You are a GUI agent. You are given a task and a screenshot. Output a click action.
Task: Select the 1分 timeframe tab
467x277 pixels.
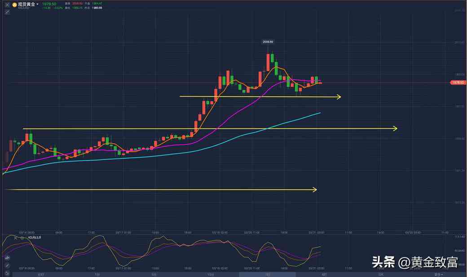[x=97, y=274]
